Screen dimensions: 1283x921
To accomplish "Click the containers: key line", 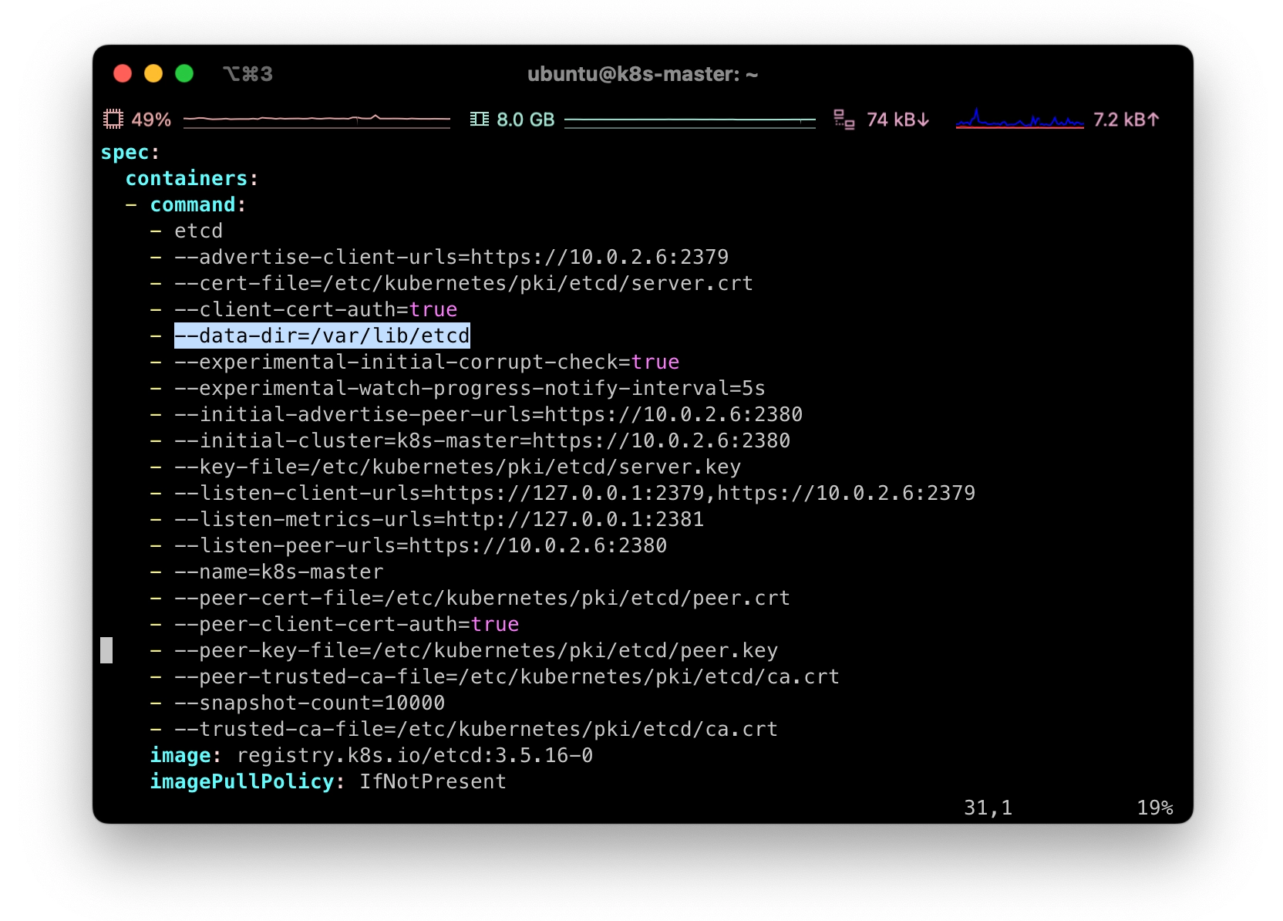I will (x=191, y=178).
